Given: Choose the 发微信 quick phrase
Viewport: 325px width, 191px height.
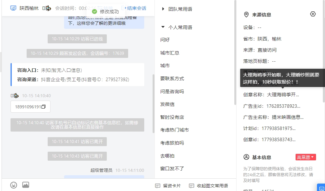Looking at the screenshot, I should (167, 104).
